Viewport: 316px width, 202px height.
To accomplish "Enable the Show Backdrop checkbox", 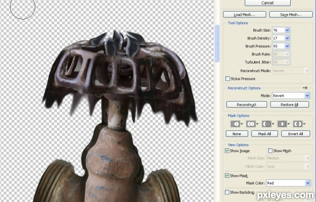I will (x=227, y=192).
